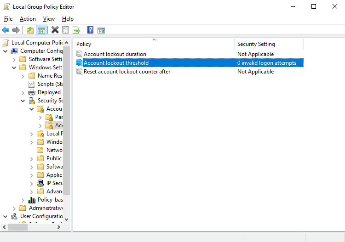This screenshot has width=345, height=242.
Task: Click the Up One Level folder icon
Action: point(30,30)
